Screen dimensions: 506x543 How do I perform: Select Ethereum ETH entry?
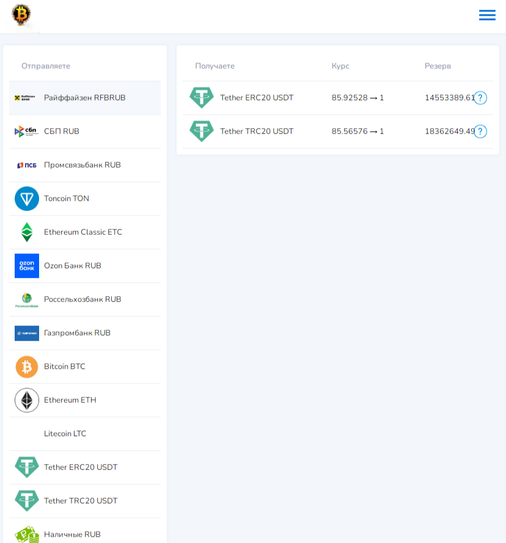tap(85, 400)
